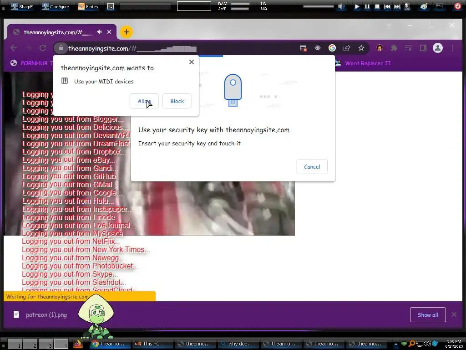The height and width of the screenshot is (350, 466).
Task: Cancel the security key dialog
Action: point(312,167)
